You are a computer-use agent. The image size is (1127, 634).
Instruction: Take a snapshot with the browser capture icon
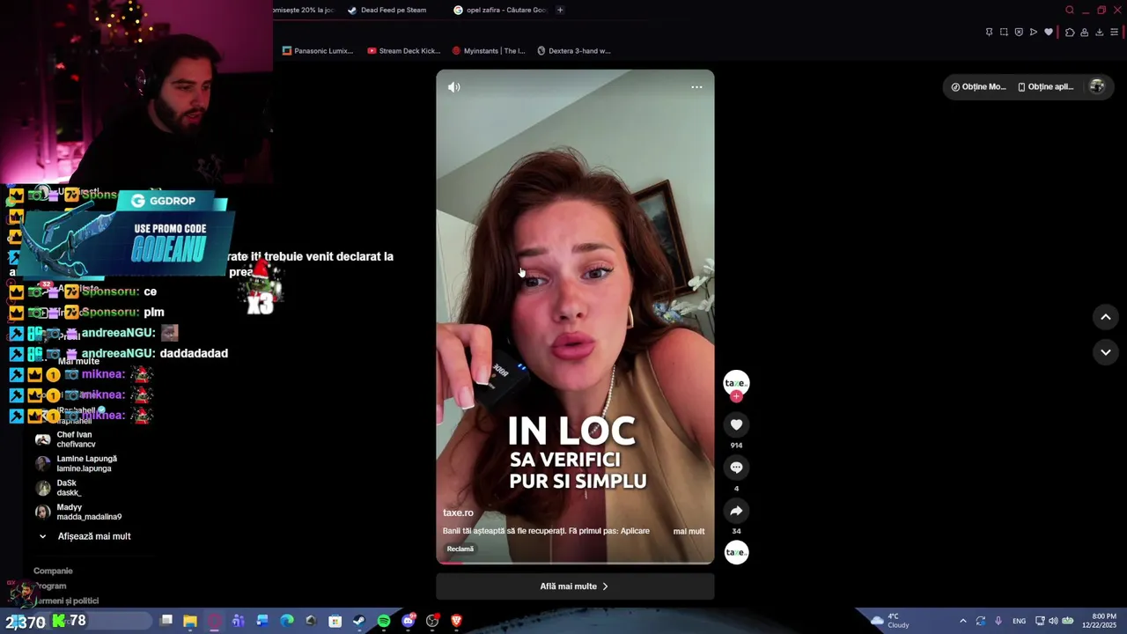[x=1004, y=33]
